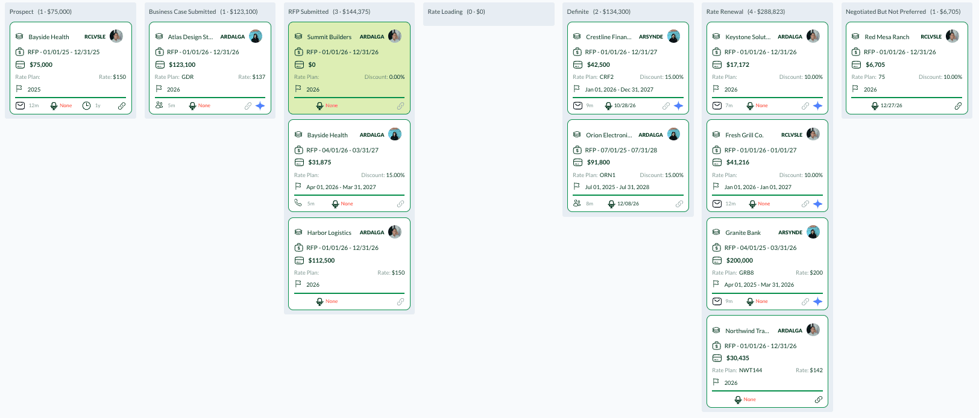Click chair icon on Summit Builders card
979x418 pixels.
click(x=320, y=106)
